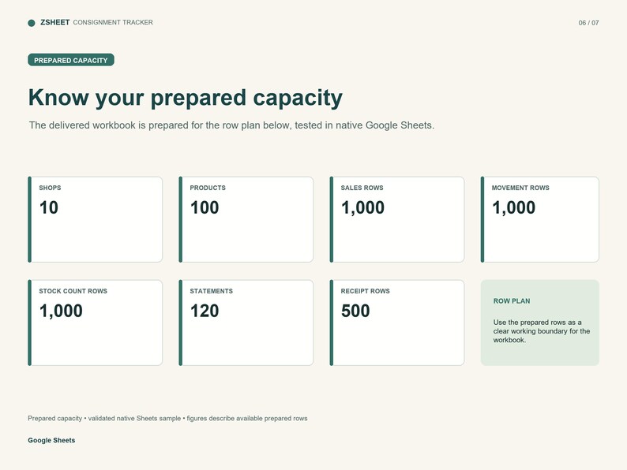
Task: Select the STOCK COUNT ROWS card label
Action: pyautogui.click(x=73, y=291)
